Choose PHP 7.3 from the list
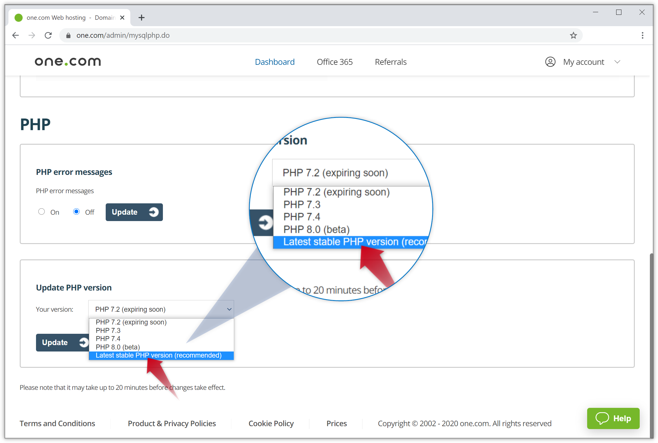This screenshot has height=443, width=658. coord(161,331)
